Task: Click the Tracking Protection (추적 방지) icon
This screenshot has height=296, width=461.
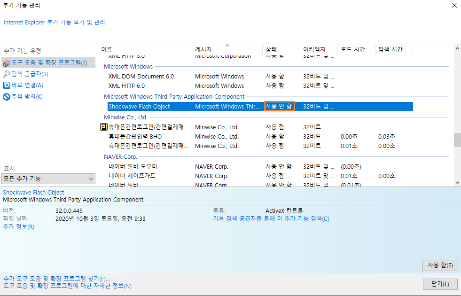Action: (x=7, y=96)
